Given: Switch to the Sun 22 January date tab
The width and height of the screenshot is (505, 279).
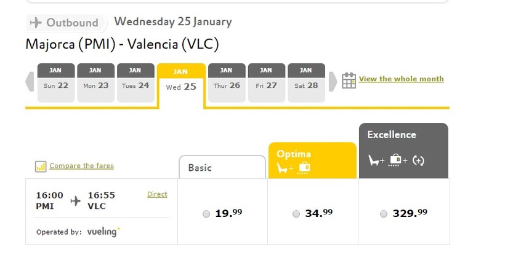Looking at the screenshot, I should click(56, 82).
